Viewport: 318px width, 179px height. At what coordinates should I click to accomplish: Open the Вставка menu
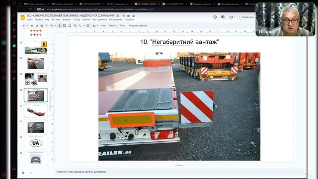pyautogui.click(x=56, y=20)
